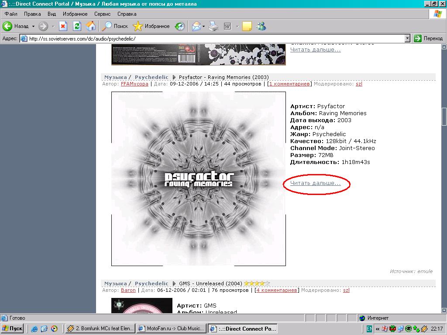
Task: Open author link Baron
Action: 128,290
